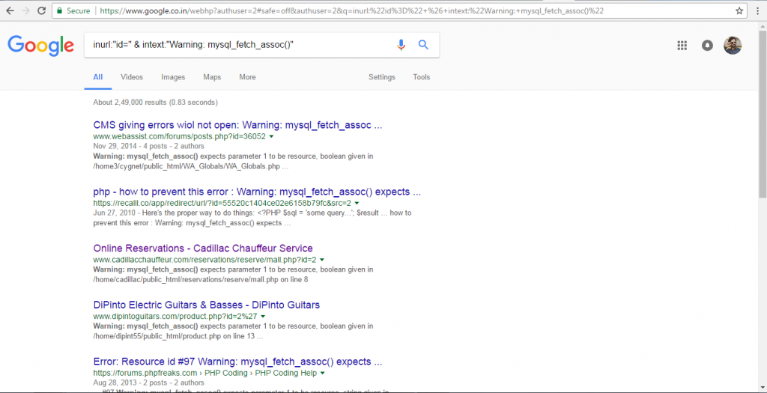Click the scrollbar up arrow
The image size is (767, 393).
tap(763, 25)
